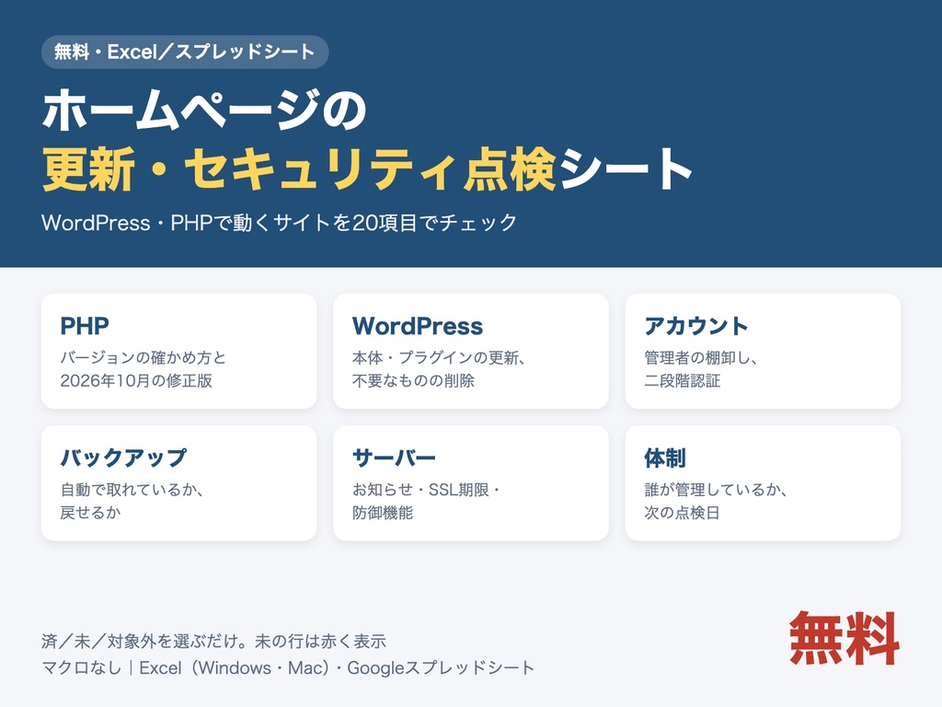Click the text 戻せるか

(91, 512)
